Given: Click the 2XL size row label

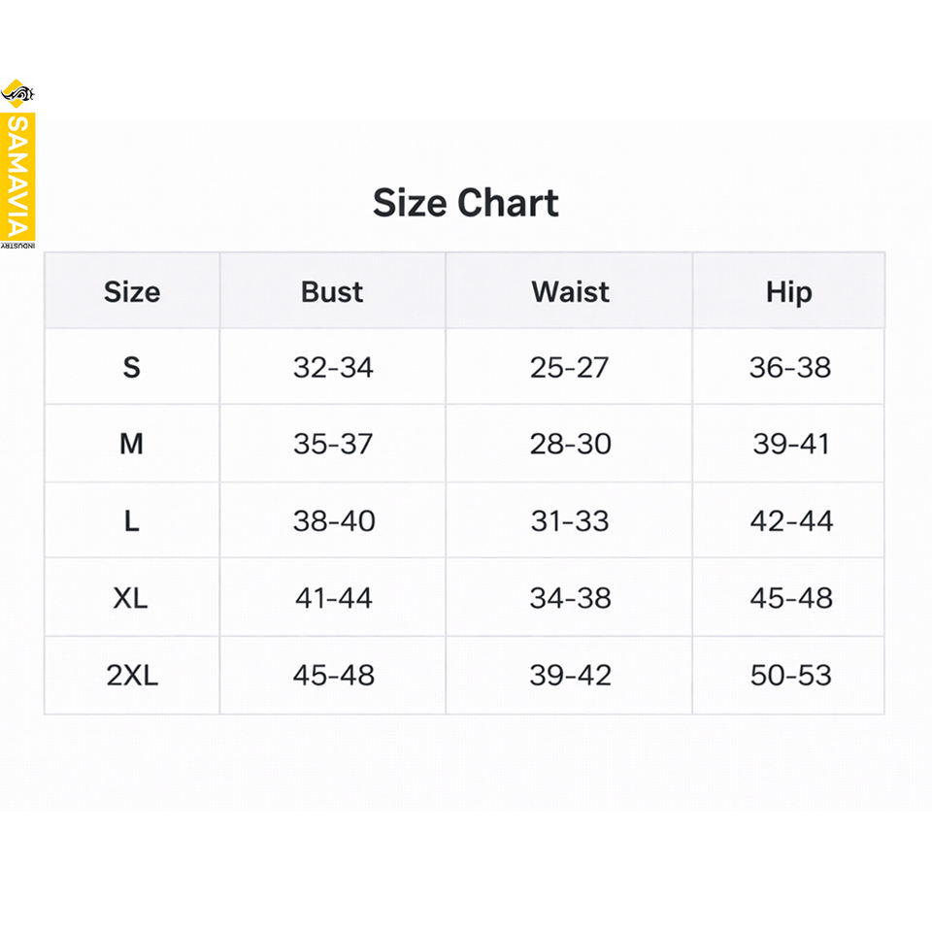Looking at the screenshot, I should click(132, 675).
